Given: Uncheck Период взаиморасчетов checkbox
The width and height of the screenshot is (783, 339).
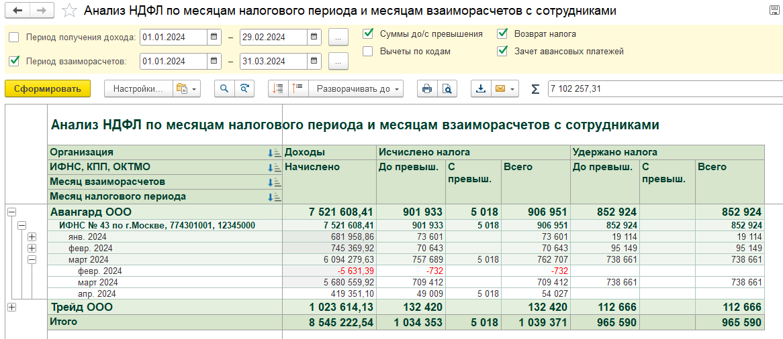Looking at the screenshot, I should point(14,62).
